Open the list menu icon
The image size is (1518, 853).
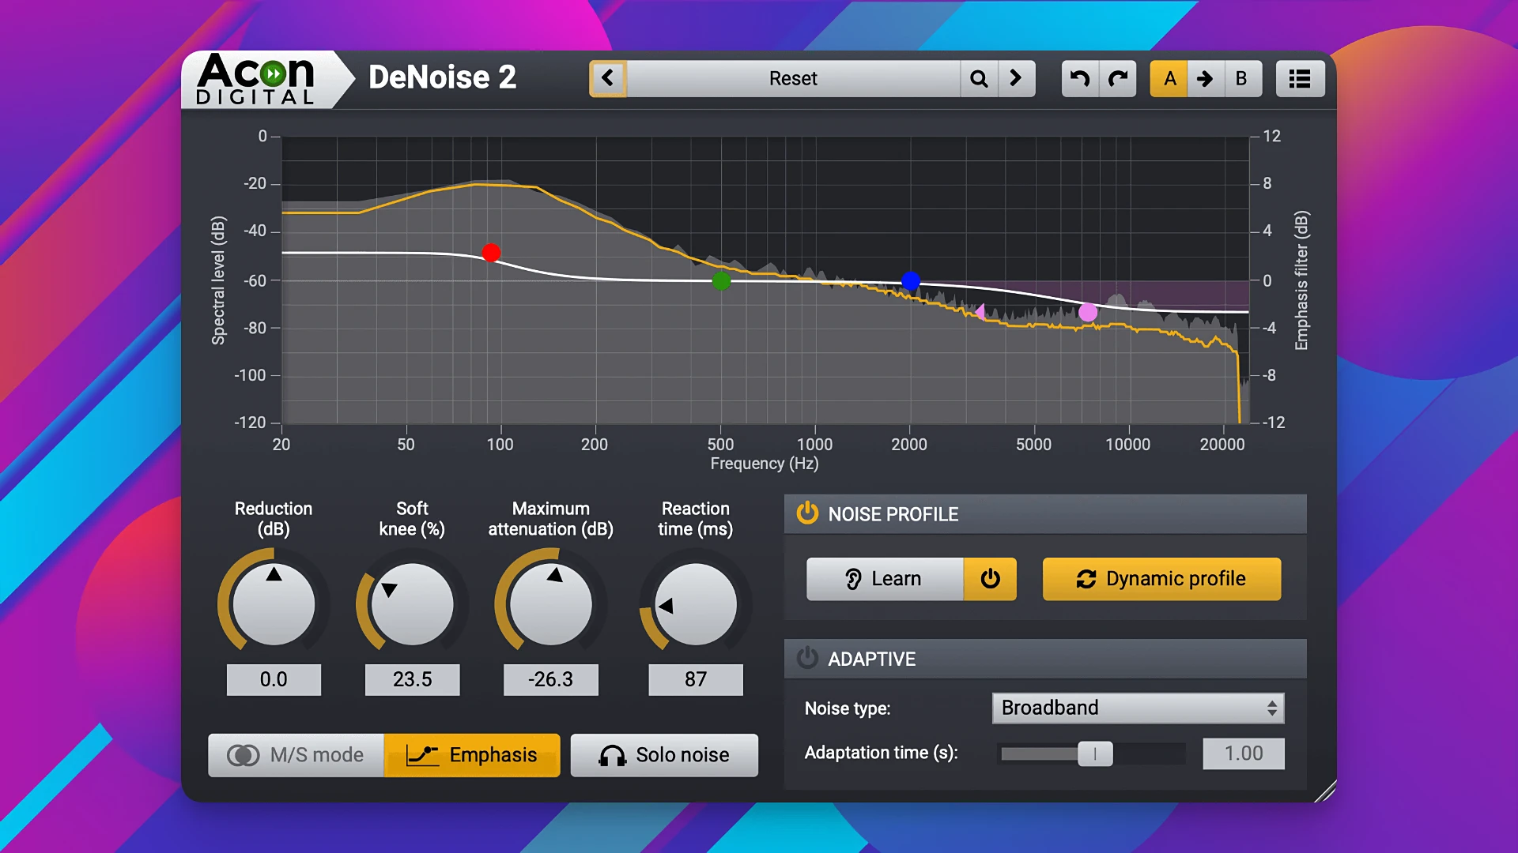pyautogui.click(x=1300, y=78)
